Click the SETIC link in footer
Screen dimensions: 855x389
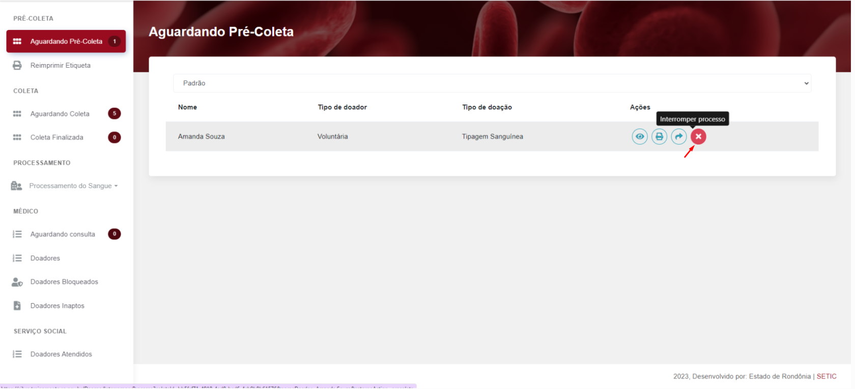tap(826, 376)
